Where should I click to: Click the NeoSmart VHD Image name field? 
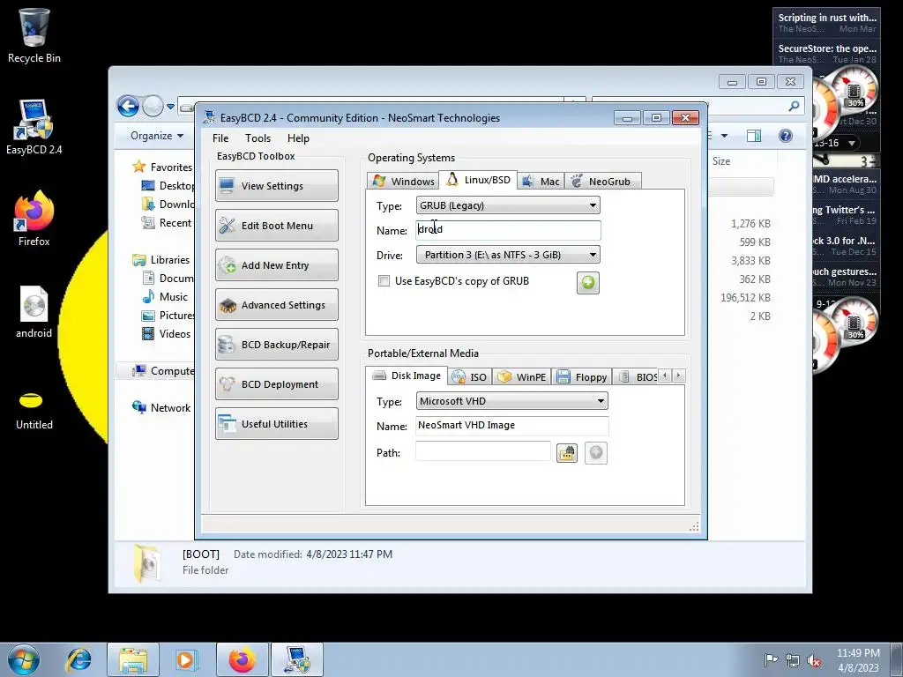(x=511, y=425)
